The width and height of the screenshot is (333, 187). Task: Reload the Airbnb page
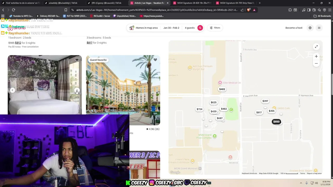coord(14,10)
